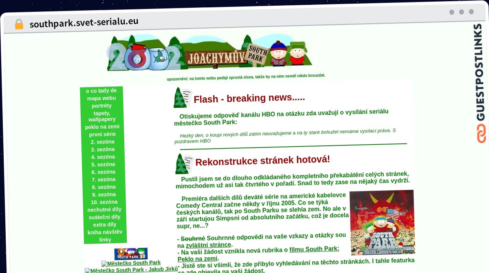Open the 'o co tady de' menu item
Viewport: 489px width, 273px height.
click(101, 90)
